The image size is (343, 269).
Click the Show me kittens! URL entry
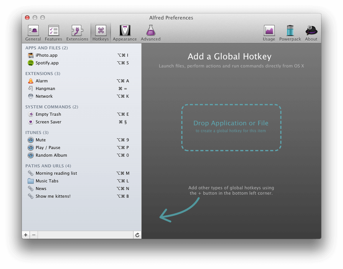(53, 196)
